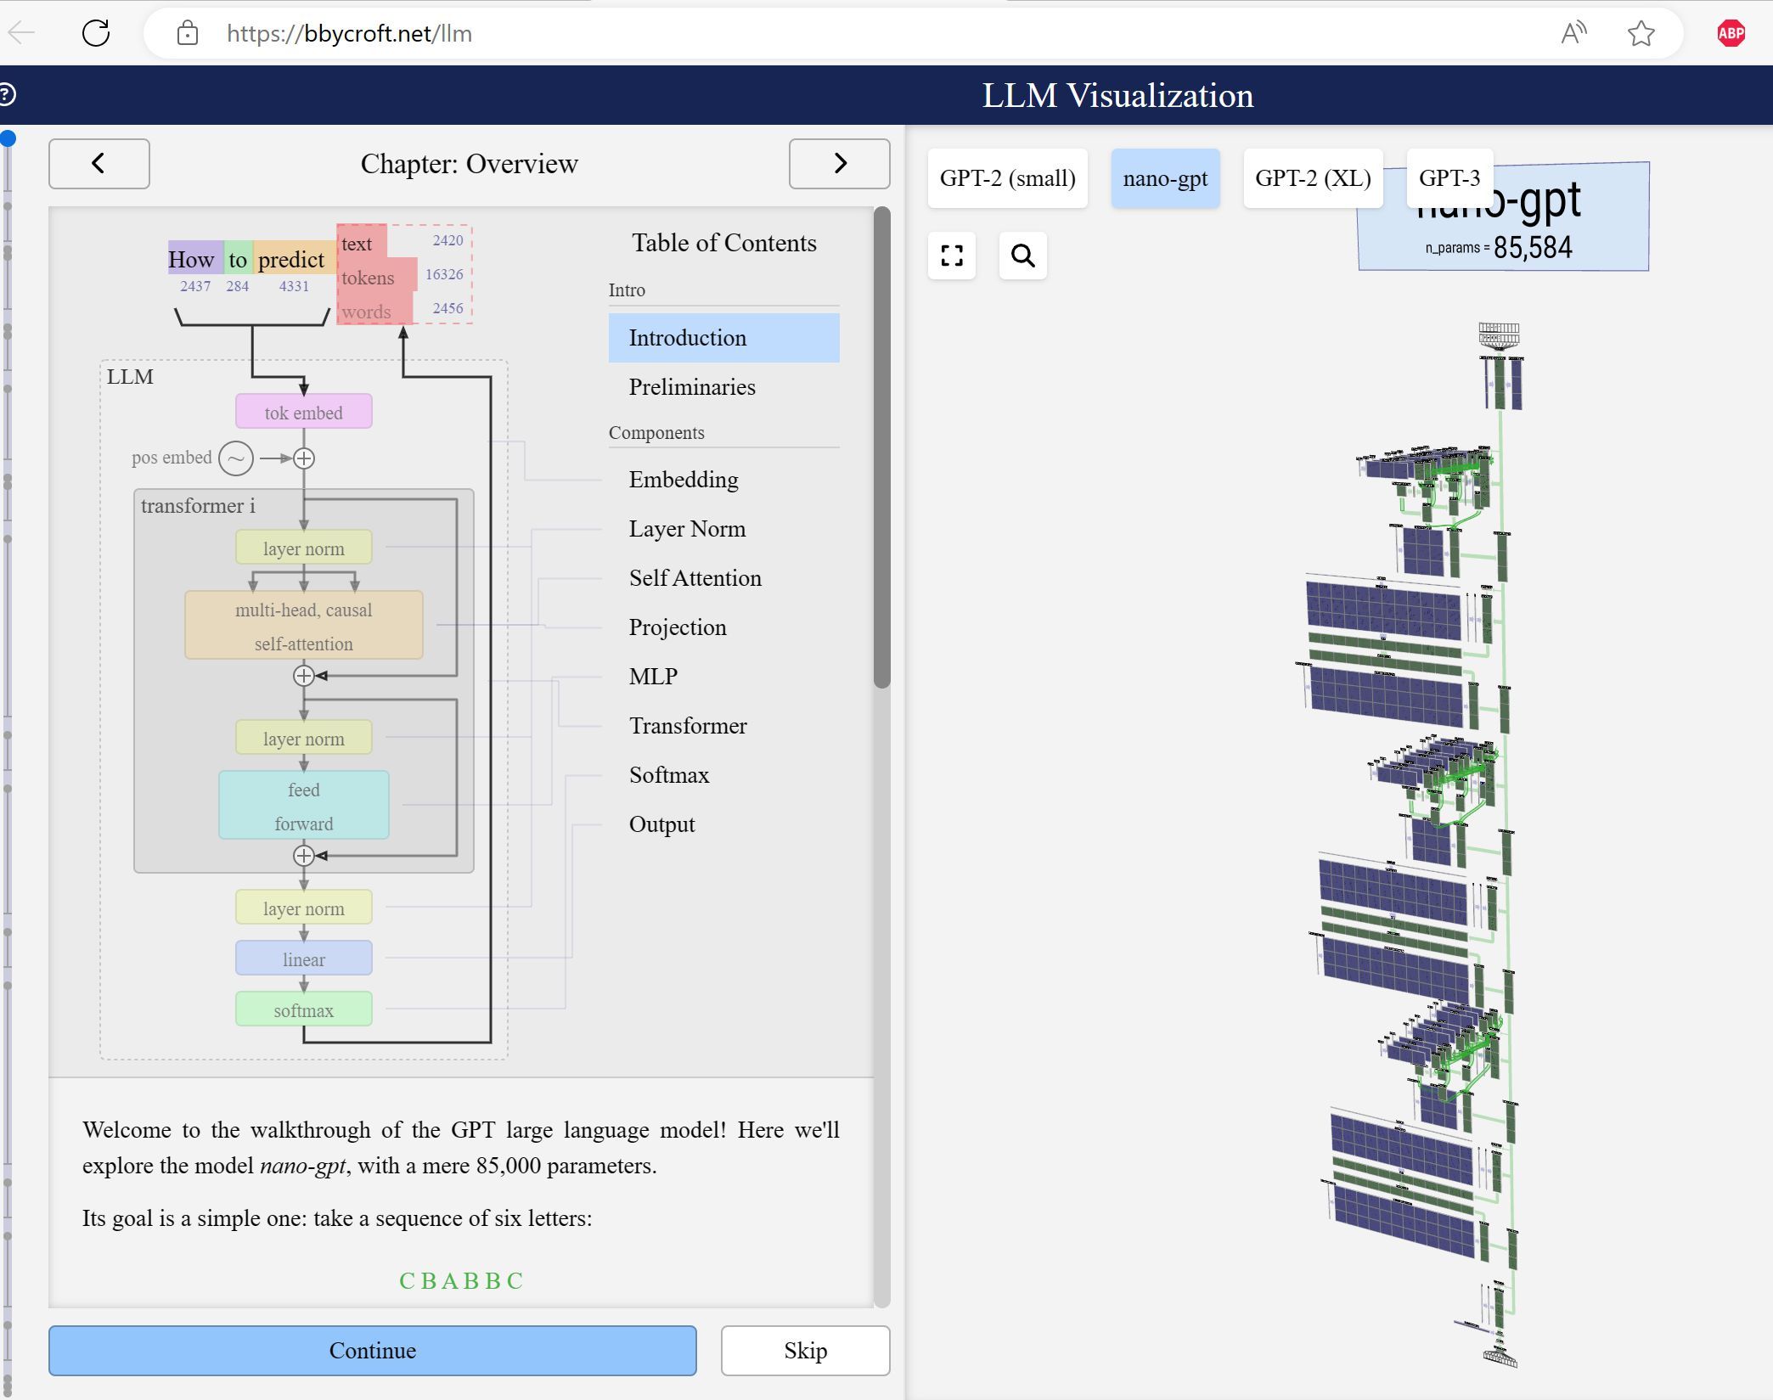The height and width of the screenshot is (1400, 1773).
Task: Jump to the MLP section
Action: pos(723,677)
